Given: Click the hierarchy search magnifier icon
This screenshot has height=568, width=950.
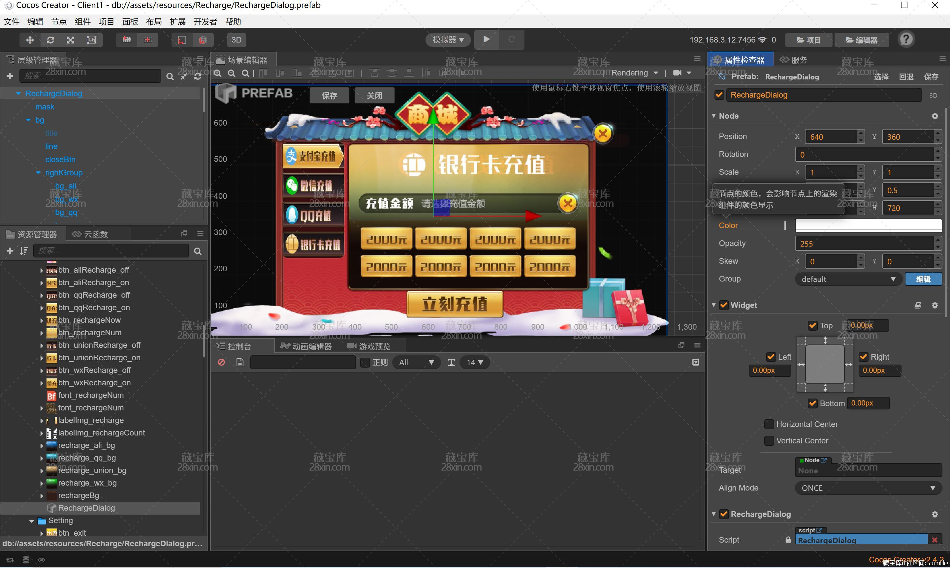Looking at the screenshot, I should [170, 76].
